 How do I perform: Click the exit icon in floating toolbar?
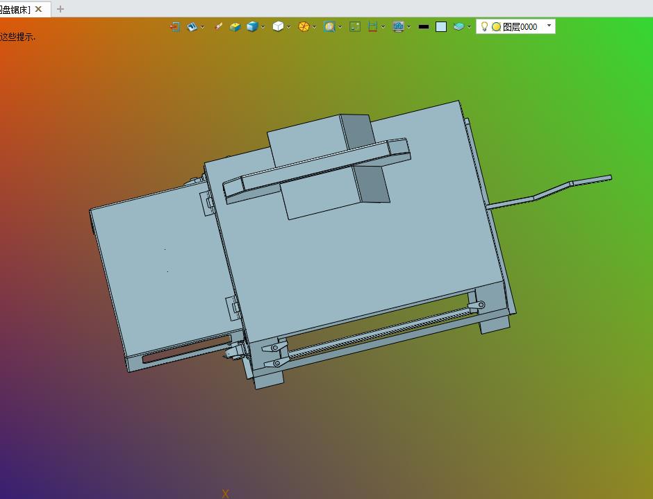175,27
